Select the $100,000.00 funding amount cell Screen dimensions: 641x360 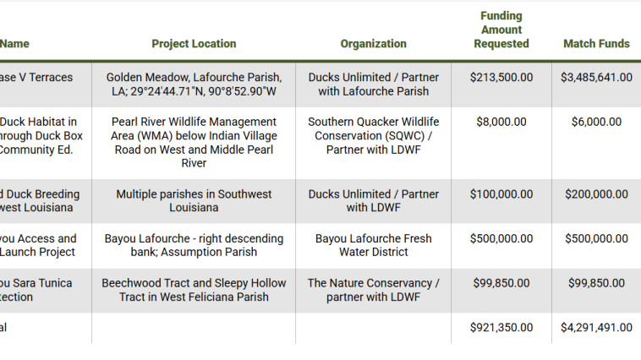point(501,194)
